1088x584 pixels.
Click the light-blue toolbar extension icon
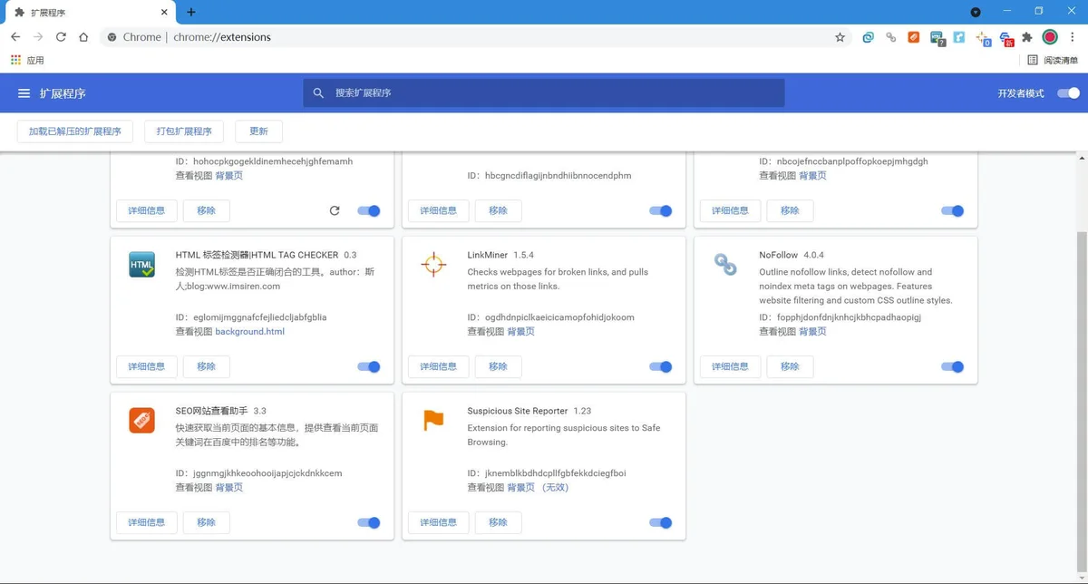coord(959,37)
